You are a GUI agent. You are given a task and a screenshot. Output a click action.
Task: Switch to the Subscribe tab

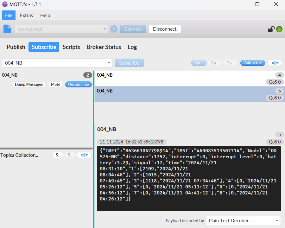point(44,47)
